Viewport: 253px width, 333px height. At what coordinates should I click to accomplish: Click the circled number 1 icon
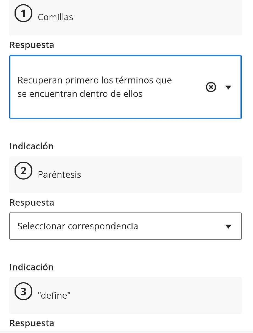click(23, 13)
